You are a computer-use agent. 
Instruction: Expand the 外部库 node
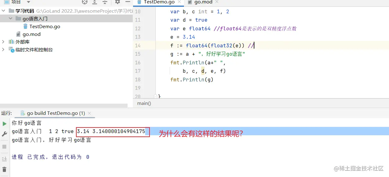pos(4,41)
